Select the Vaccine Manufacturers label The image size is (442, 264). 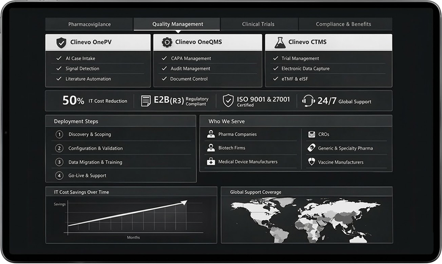click(341, 162)
